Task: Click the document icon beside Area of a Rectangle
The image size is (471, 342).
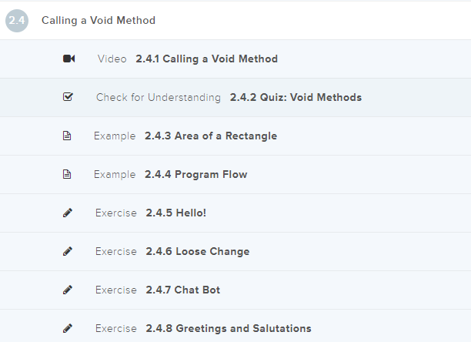Action: 67,136
